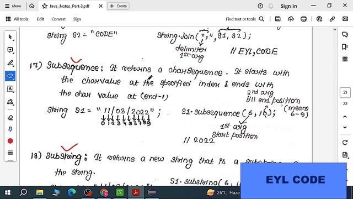This screenshot has height=199, width=353.
Task: Launch Microsoft Edge from the taskbar
Action: tap(72, 192)
